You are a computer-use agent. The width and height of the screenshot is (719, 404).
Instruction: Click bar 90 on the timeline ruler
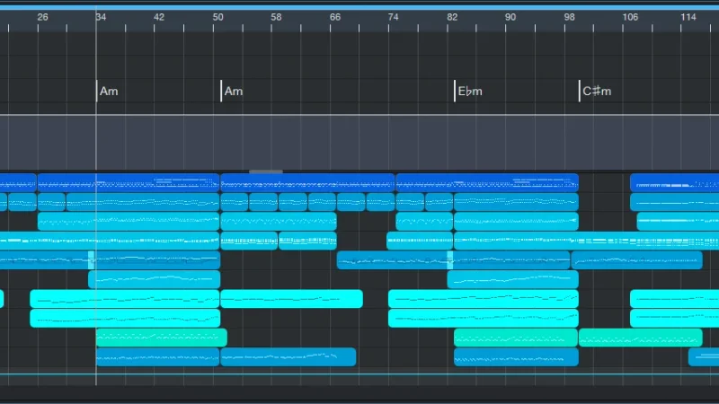[510, 17]
